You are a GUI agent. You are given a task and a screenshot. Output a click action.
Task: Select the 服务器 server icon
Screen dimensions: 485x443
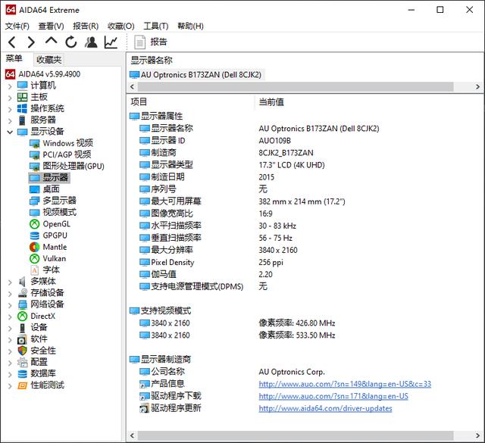[x=22, y=120]
